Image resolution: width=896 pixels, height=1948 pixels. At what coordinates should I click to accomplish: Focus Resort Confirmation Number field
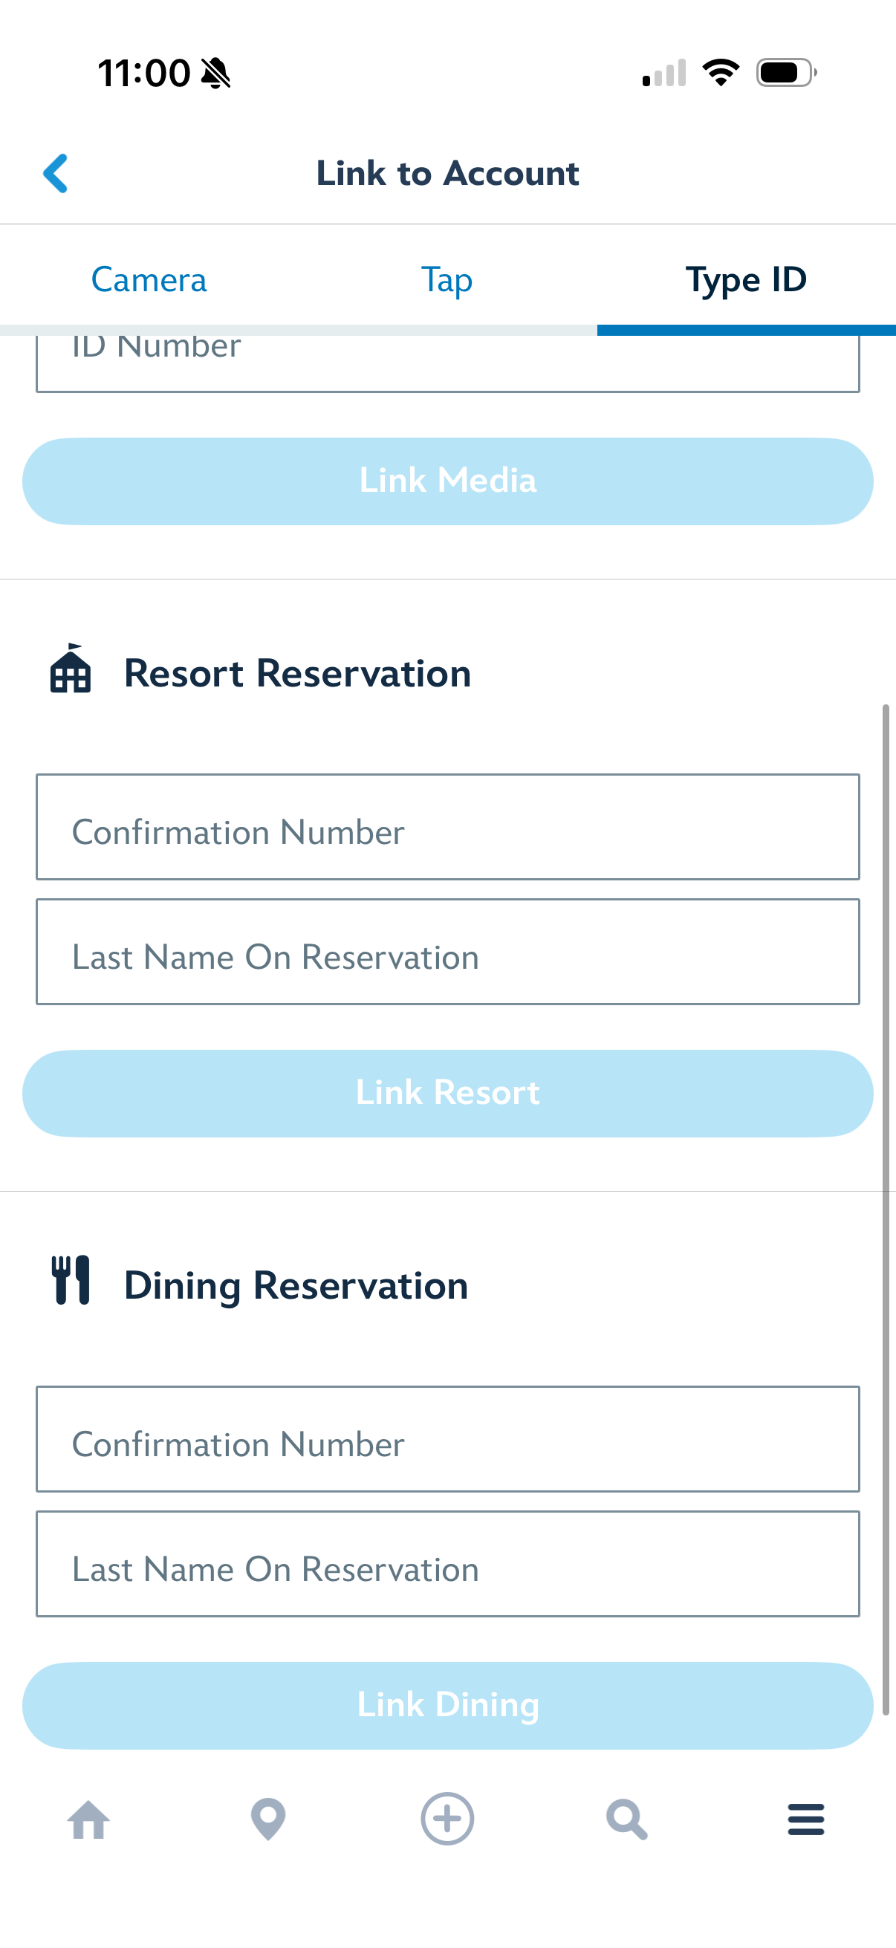click(447, 827)
